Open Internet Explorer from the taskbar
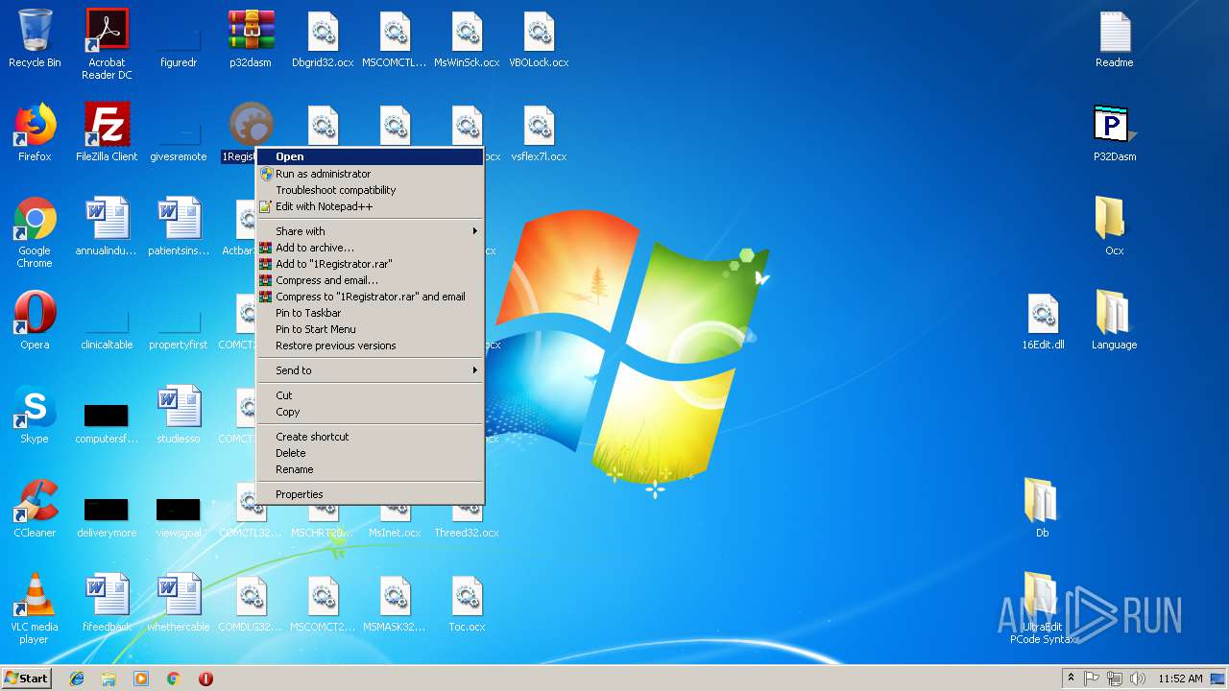Viewport: 1229px width, 691px height. pyautogui.click(x=77, y=679)
